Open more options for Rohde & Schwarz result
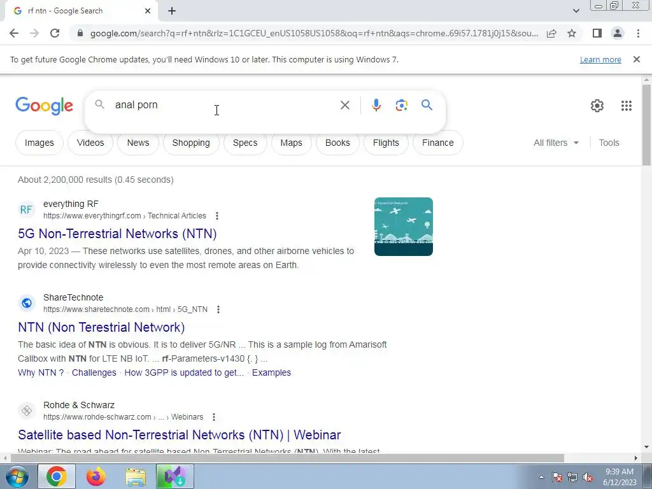The image size is (652, 489). point(214,417)
